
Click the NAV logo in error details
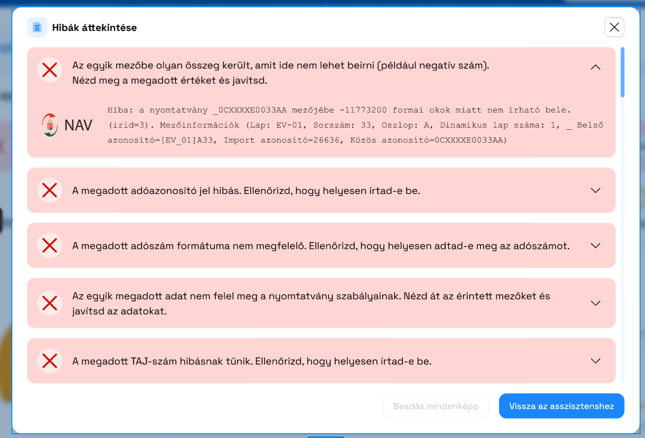coord(67,125)
